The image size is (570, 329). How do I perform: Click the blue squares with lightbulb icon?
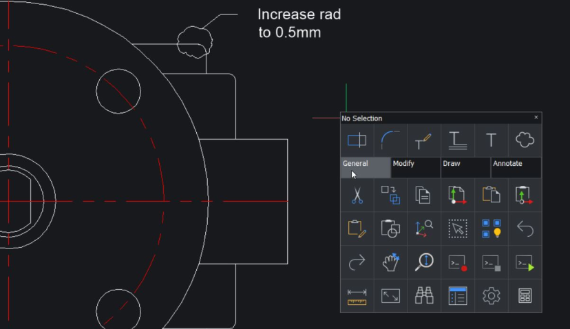(491, 229)
